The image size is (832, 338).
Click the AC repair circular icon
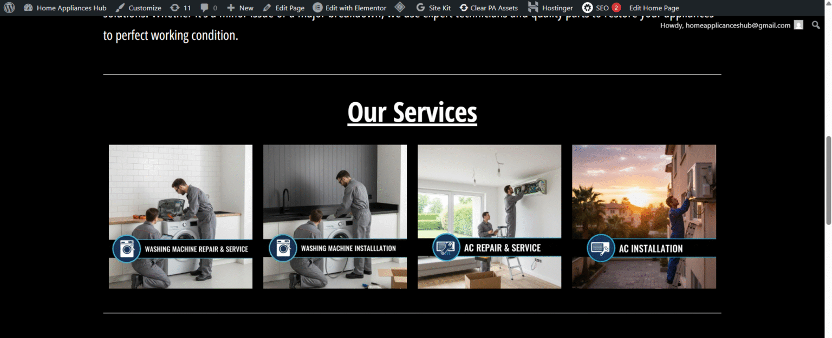pyautogui.click(x=446, y=248)
